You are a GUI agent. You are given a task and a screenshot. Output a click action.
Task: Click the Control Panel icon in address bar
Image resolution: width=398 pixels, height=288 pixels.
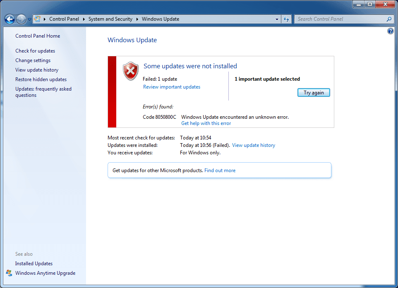36,19
